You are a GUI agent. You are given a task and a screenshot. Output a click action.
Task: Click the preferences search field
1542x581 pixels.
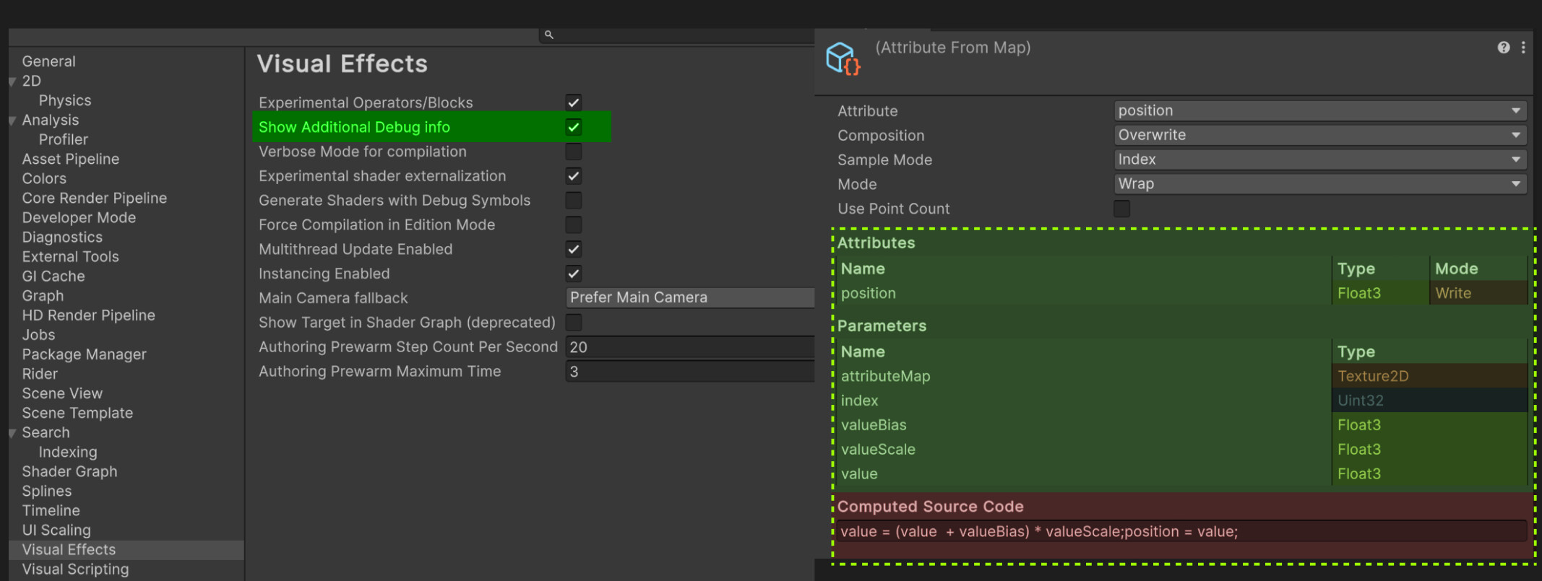point(678,35)
